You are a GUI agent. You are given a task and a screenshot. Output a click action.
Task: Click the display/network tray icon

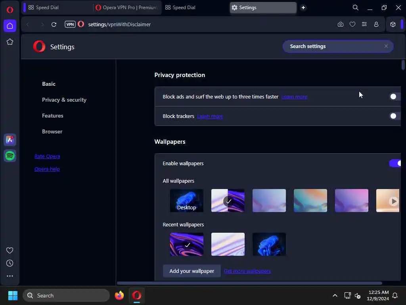[x=347, y=295]
